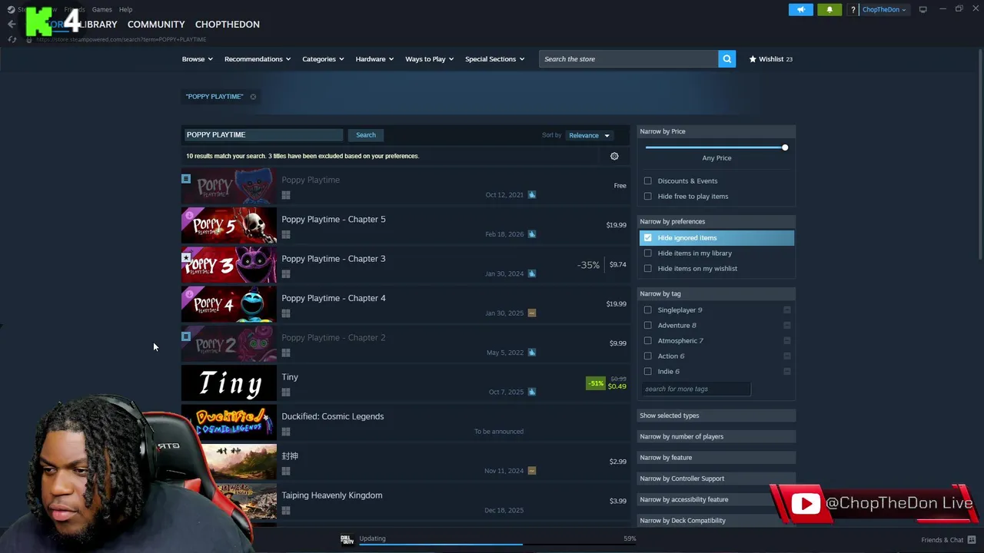
Task: Click review icon for 封神 result
Action: point(532,471)
